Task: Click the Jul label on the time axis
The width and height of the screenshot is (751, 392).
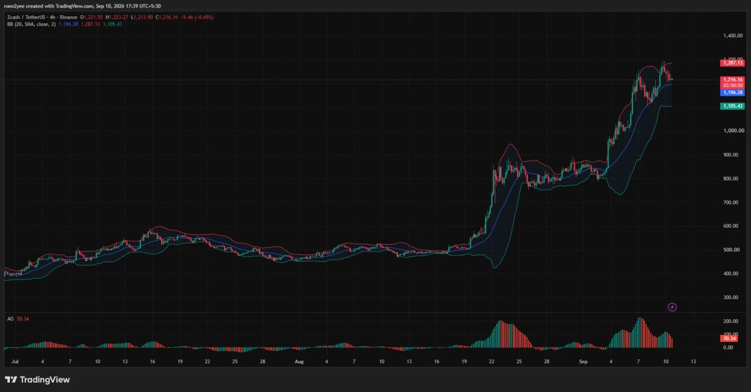Action: point(14,361)
